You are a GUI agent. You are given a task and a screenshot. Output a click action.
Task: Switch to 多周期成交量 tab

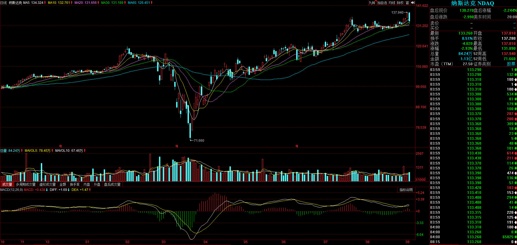pyautogui.click(x=26, y=184)
